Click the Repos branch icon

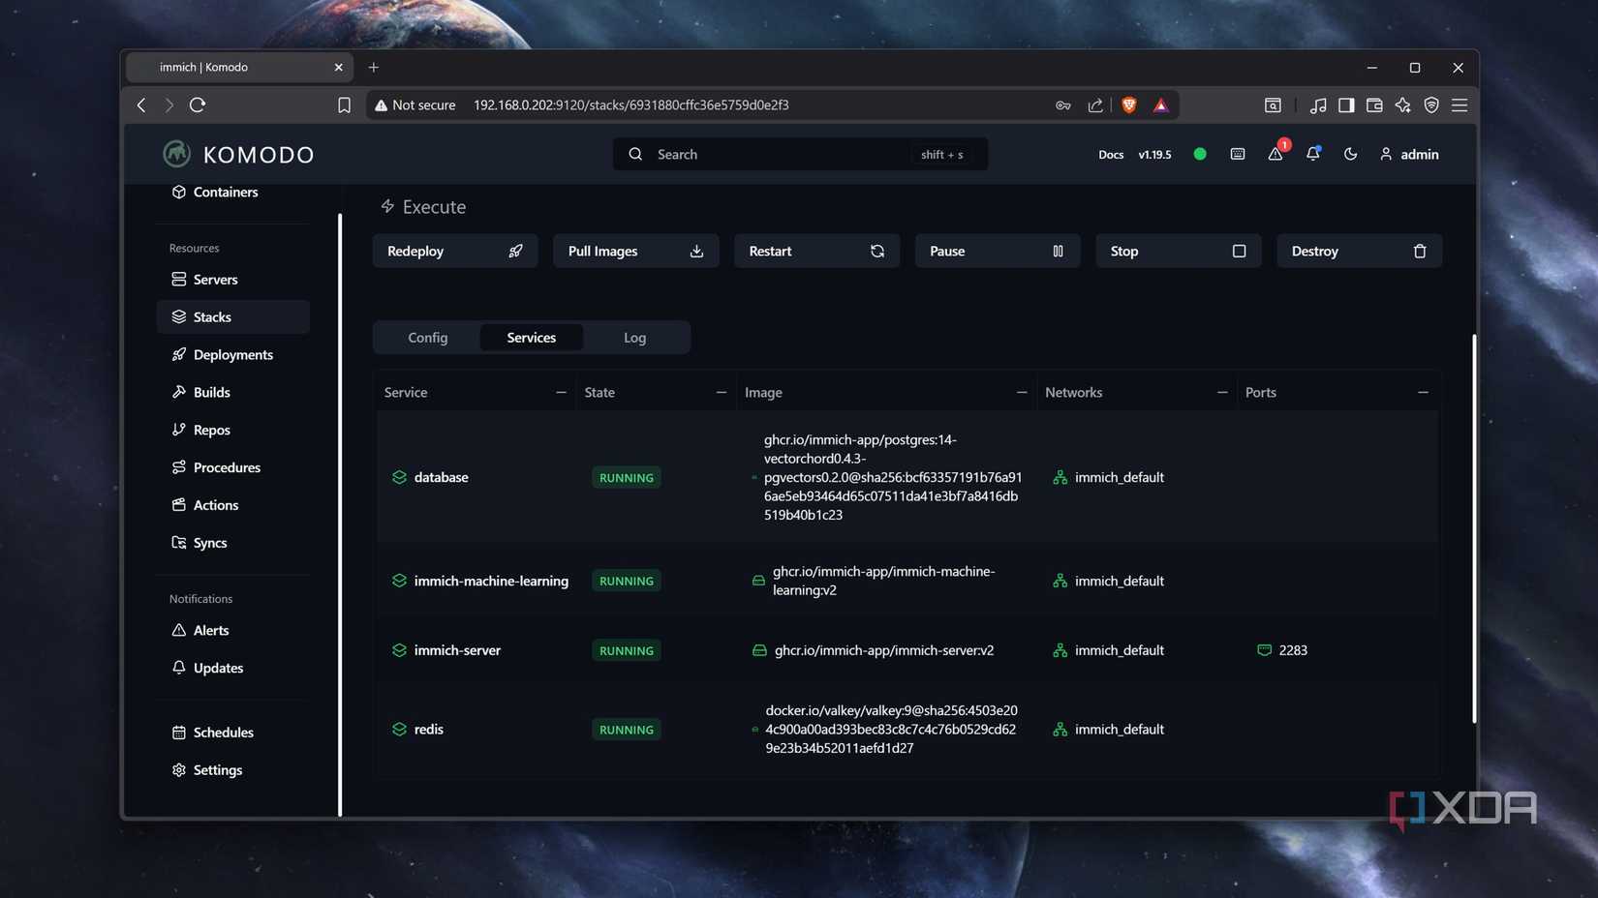[179, 430]
